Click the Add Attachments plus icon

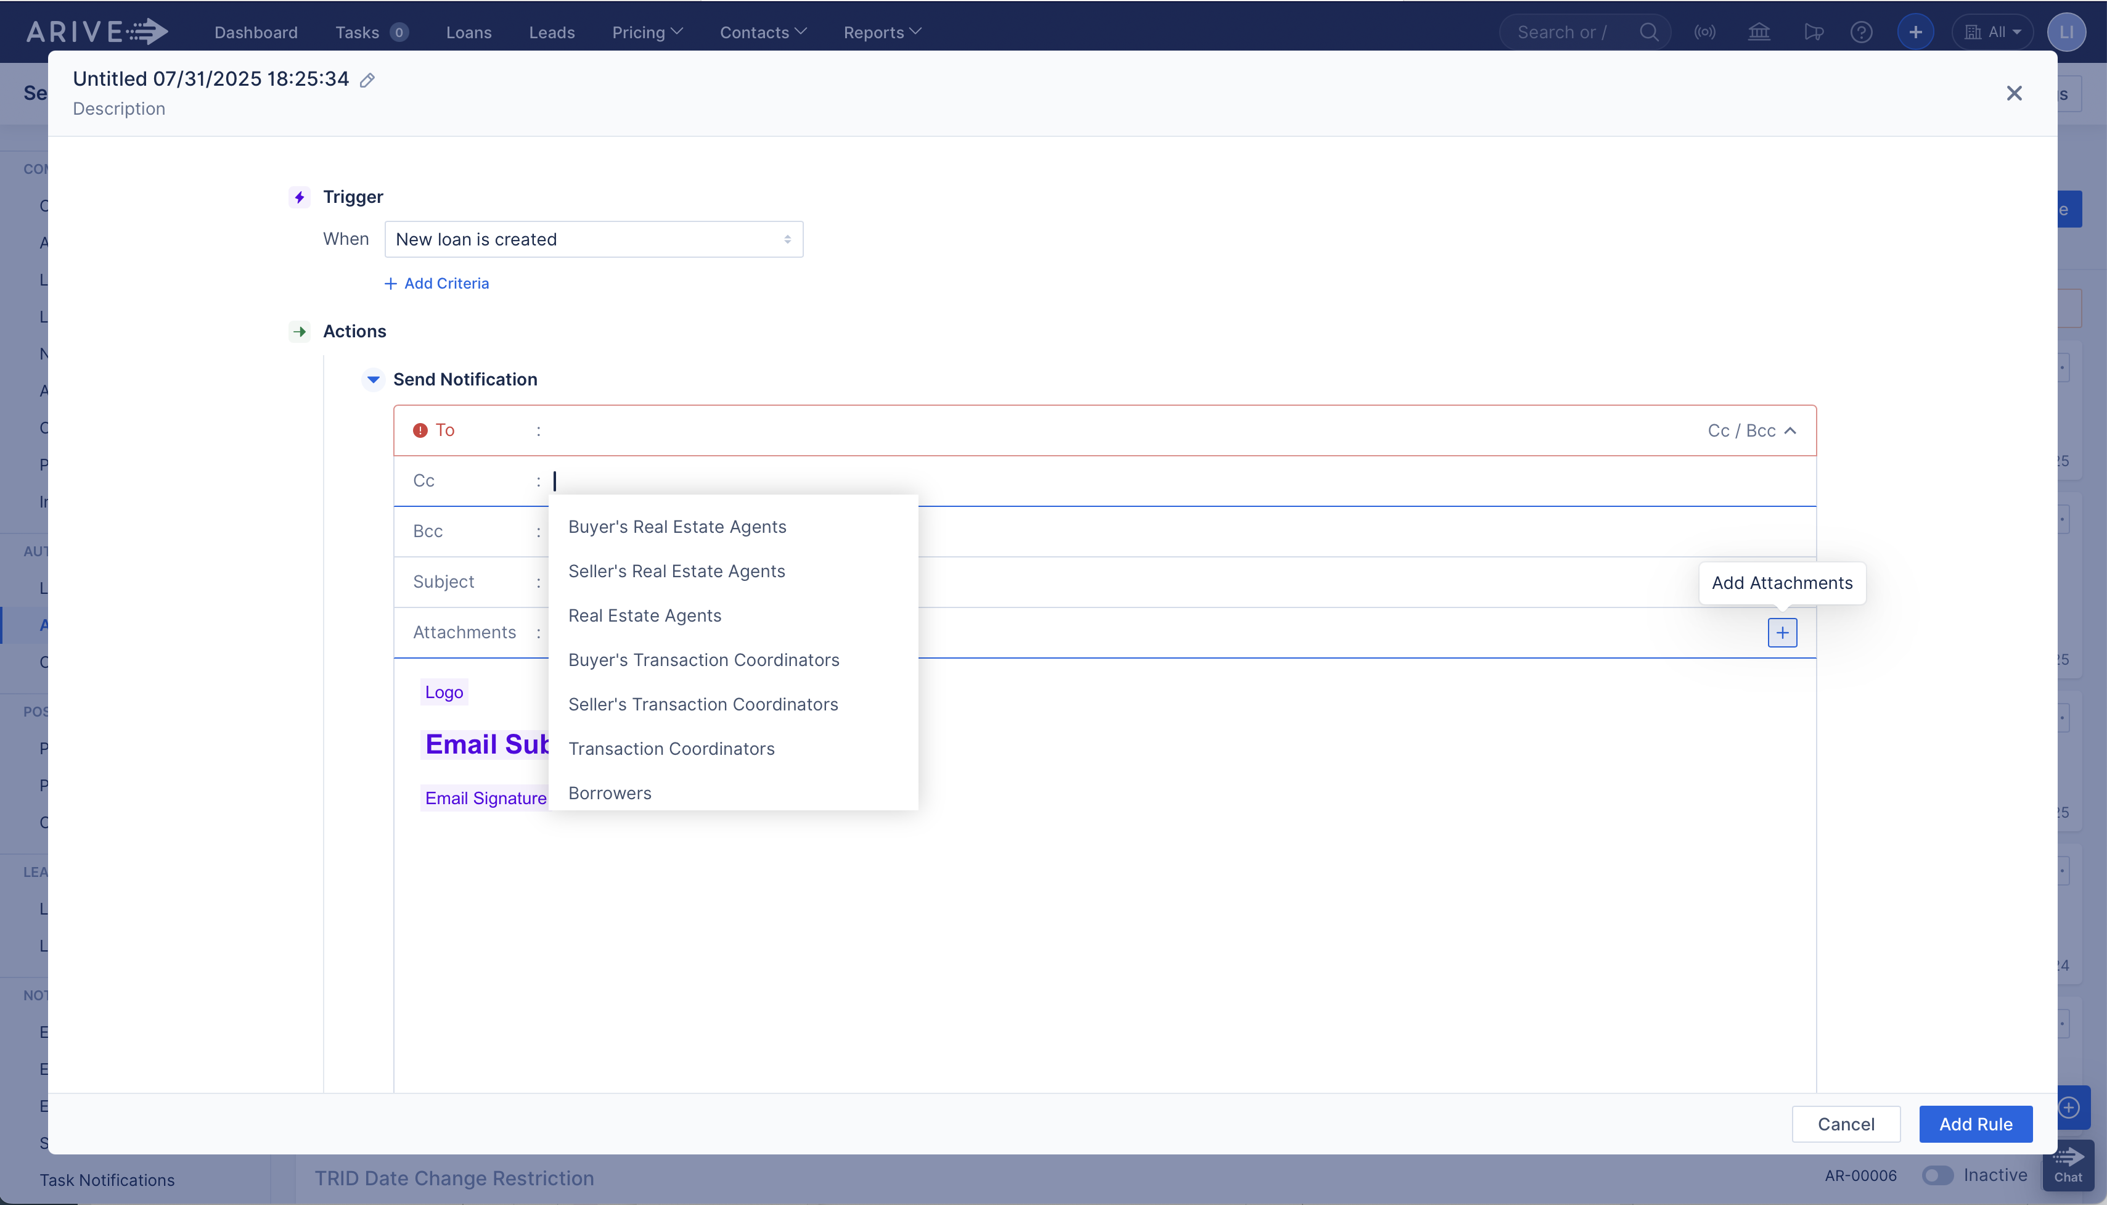tap(1782, 632)
